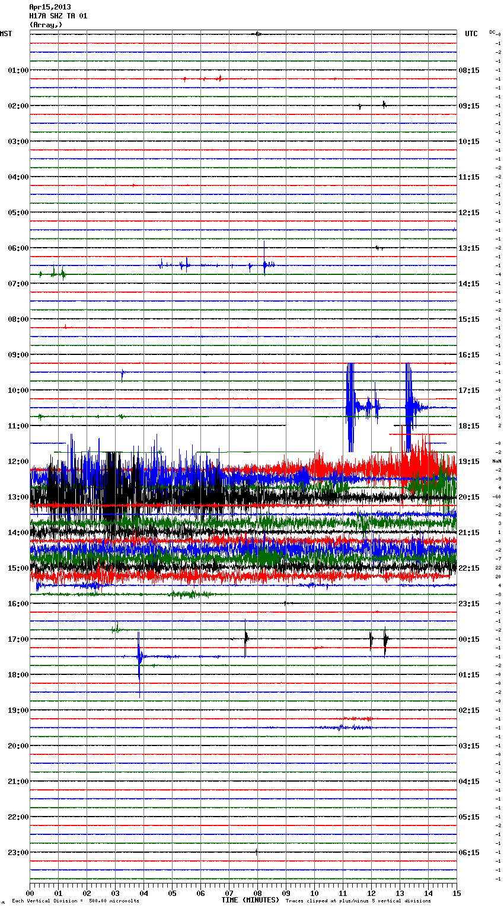Select the 19:15 UTC time label
The height and width of the screenshot is (909, 504).
point(469,462)
